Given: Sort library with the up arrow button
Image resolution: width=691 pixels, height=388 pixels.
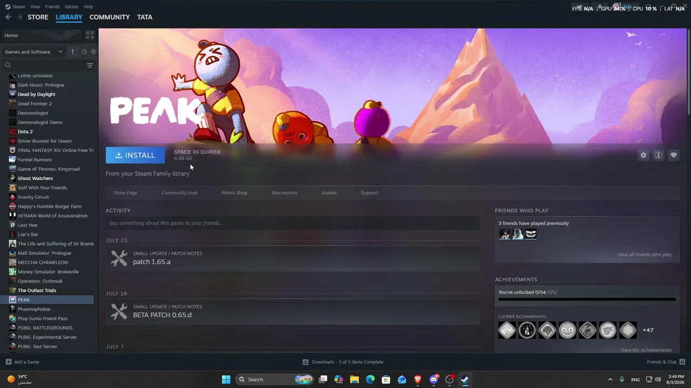Looking at the screenshot, I should click(73, 52).
